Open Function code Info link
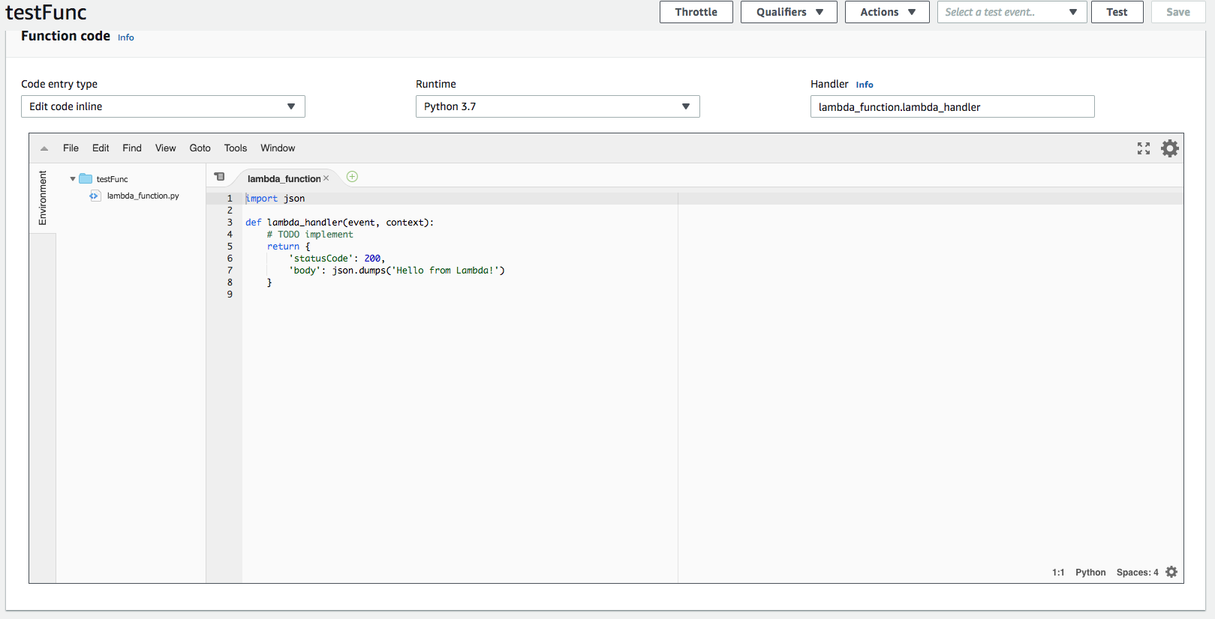1215x619 pixels. click(126, 37)
